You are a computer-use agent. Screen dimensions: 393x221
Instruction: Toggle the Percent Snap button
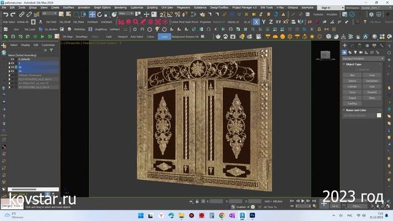[x=177, y=15]
